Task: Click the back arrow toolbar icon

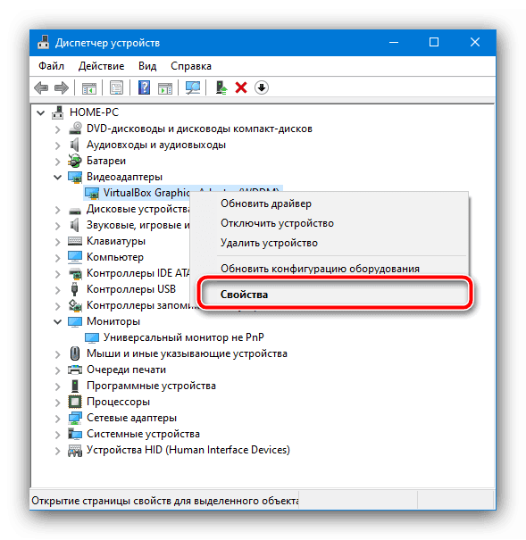Action: pos(41,87)
